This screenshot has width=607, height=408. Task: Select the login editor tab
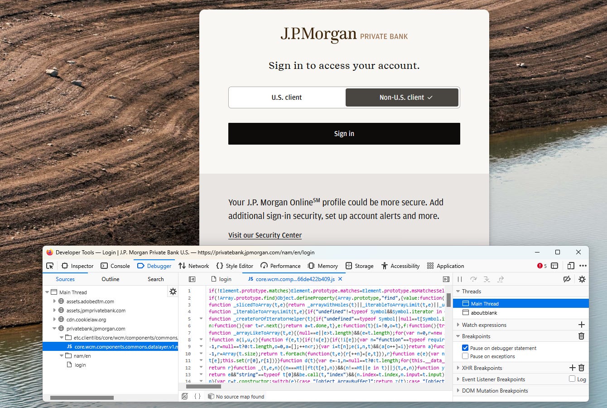[222, 279]
